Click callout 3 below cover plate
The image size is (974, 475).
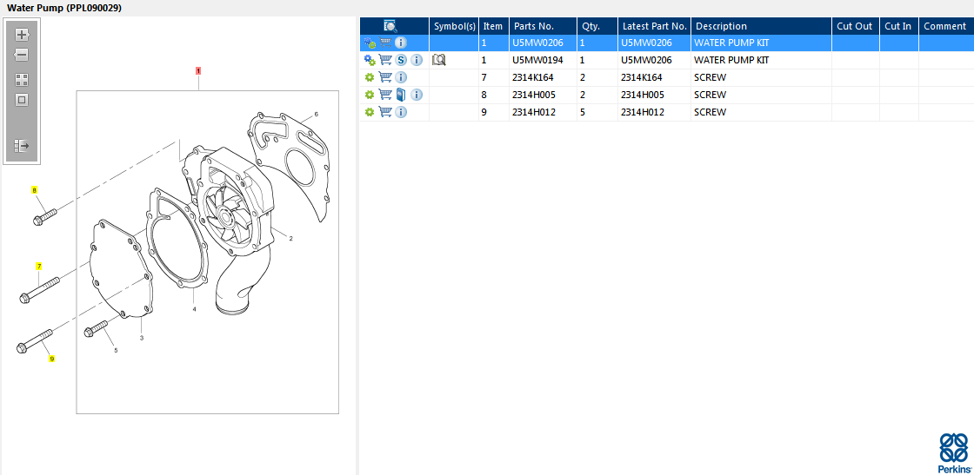point(142,338)
